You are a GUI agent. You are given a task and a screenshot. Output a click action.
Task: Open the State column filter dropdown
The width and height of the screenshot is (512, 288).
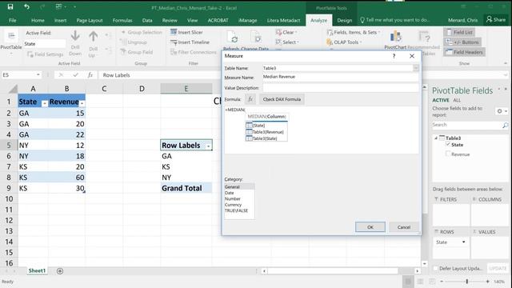click(45, 103)
